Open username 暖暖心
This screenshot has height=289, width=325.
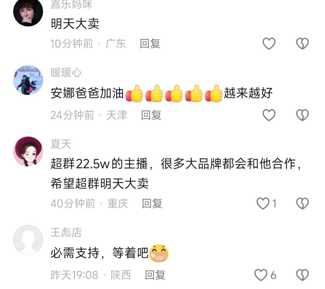[x=66, y=73]
